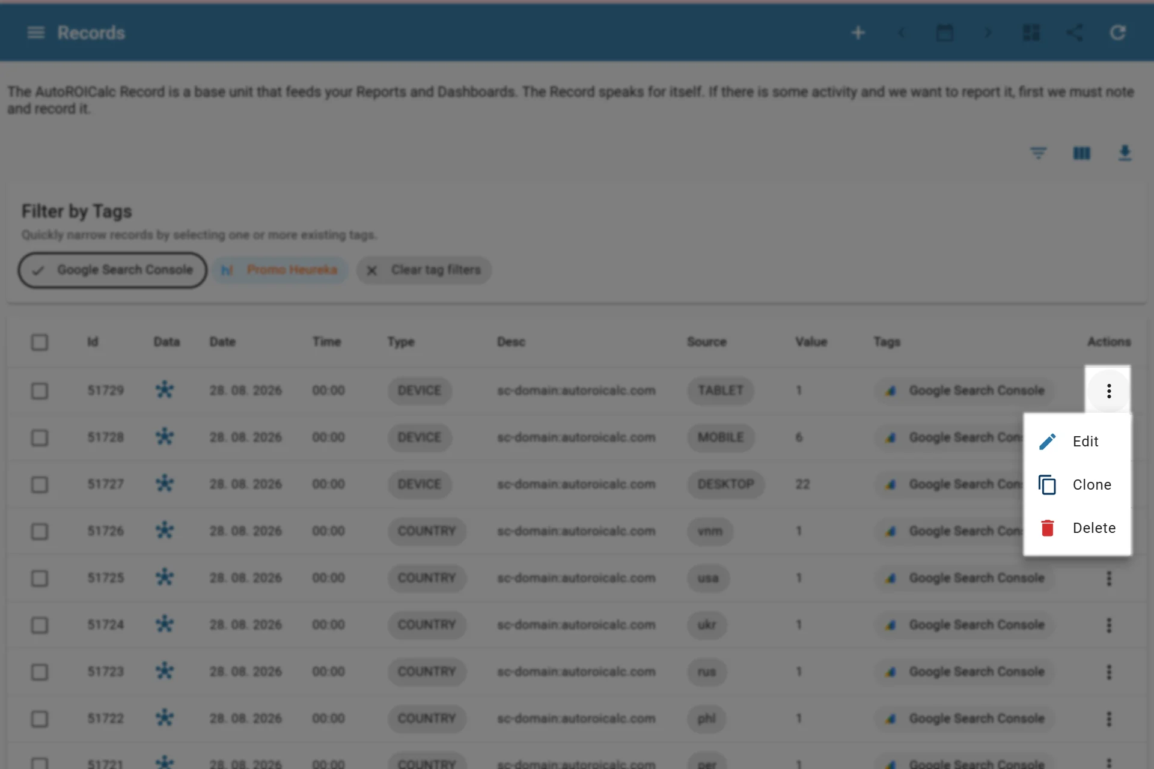The width and height of the screenshot is (1154, 769).
Task: Select checkbox for record 51726
Action: (40, 532)
